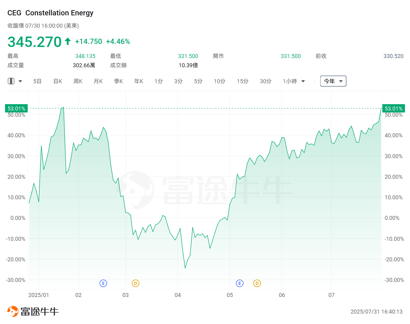This screenshot has width=410, height=324.
Task: Click the March dividend D marker
Action: tap(135, 283)
